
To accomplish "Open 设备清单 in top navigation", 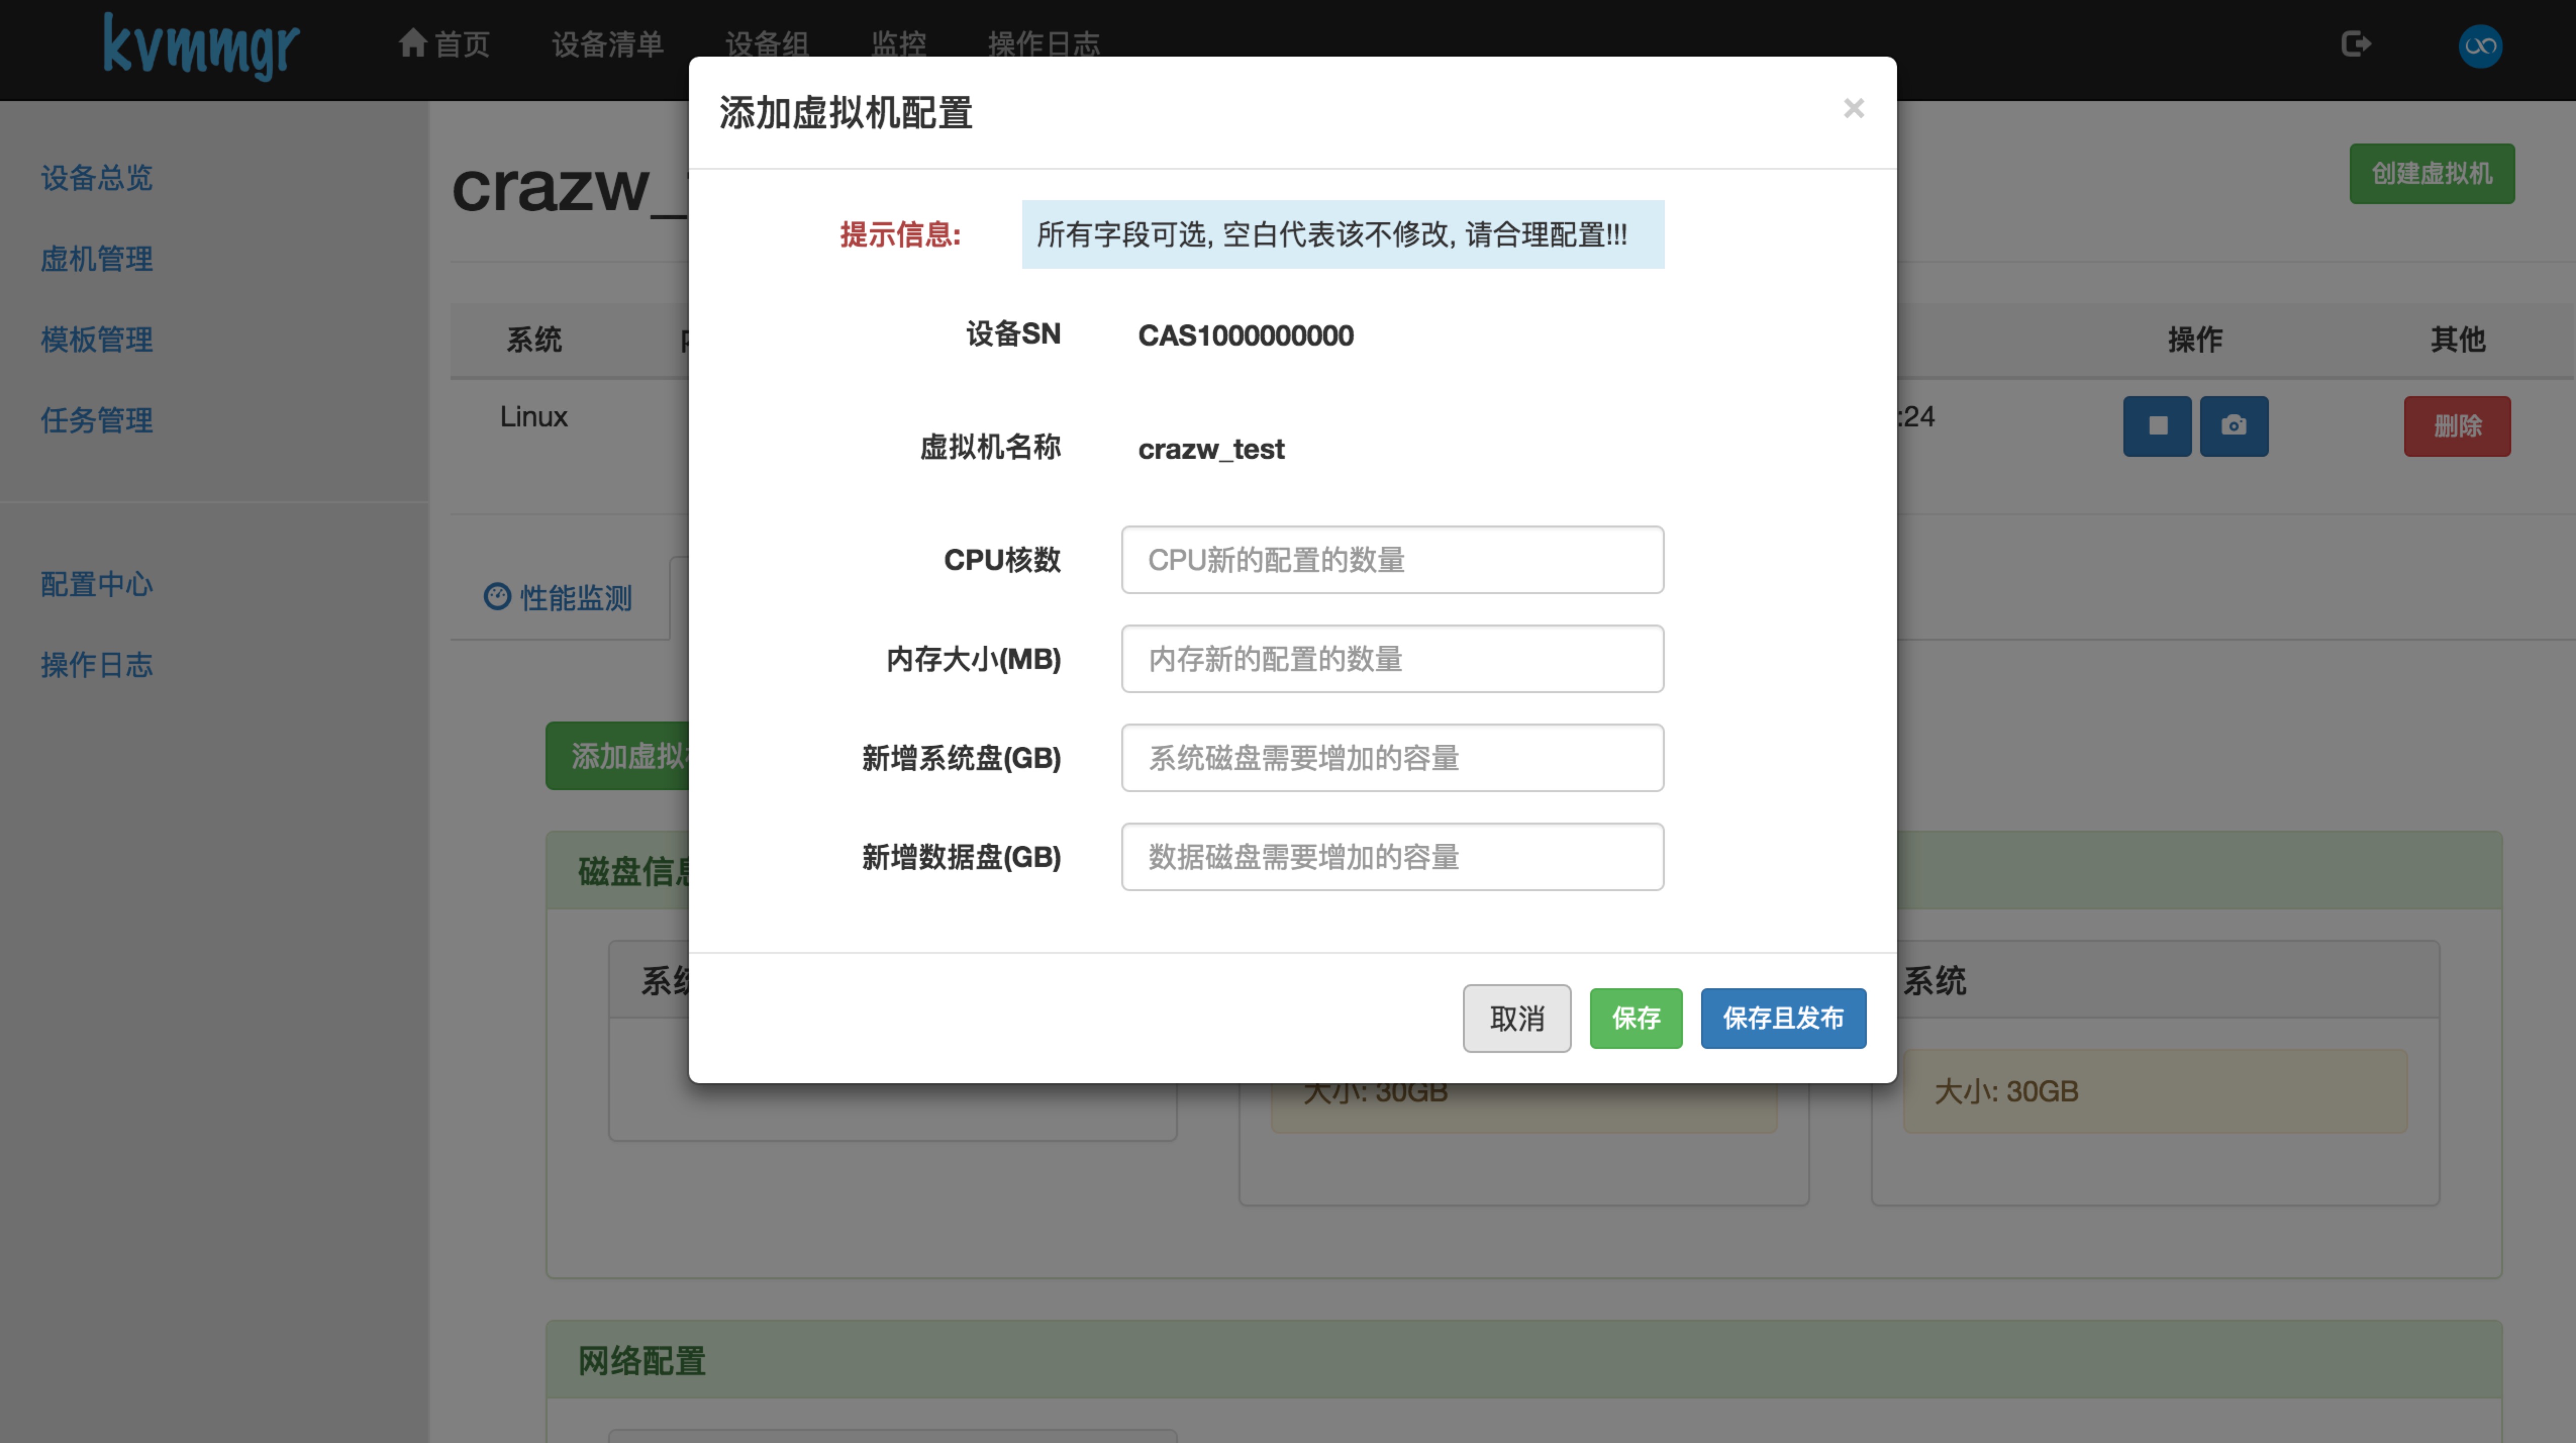I will click(607, 44).
